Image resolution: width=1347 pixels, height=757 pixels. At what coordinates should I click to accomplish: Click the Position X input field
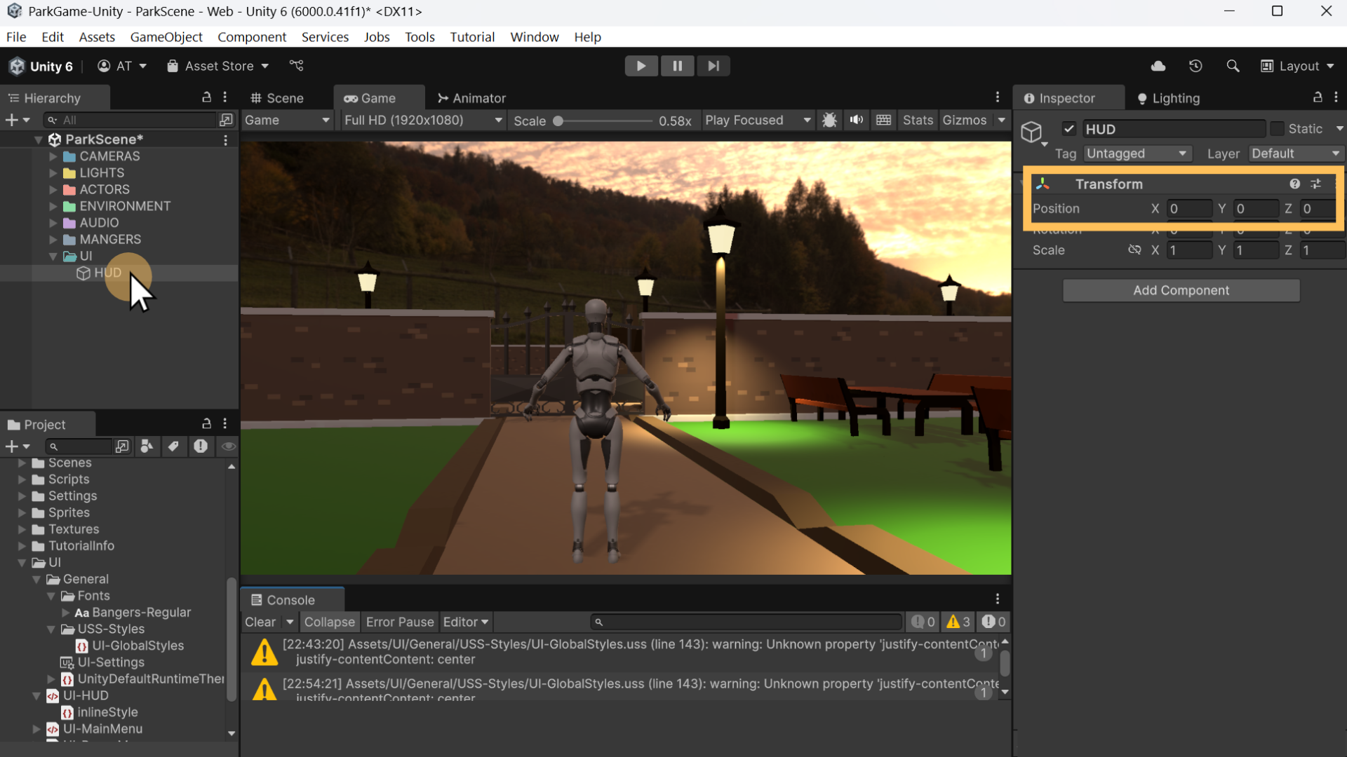[1190, 208]
